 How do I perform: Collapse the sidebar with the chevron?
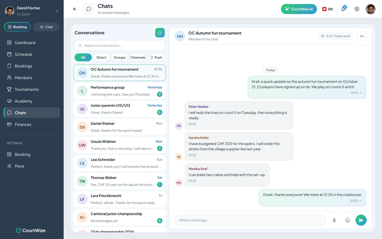coord(57,11)
